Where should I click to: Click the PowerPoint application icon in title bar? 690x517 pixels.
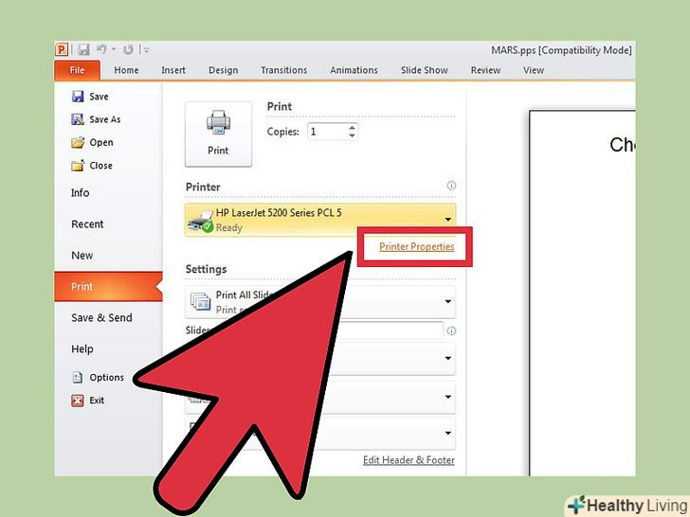[62, 49]
